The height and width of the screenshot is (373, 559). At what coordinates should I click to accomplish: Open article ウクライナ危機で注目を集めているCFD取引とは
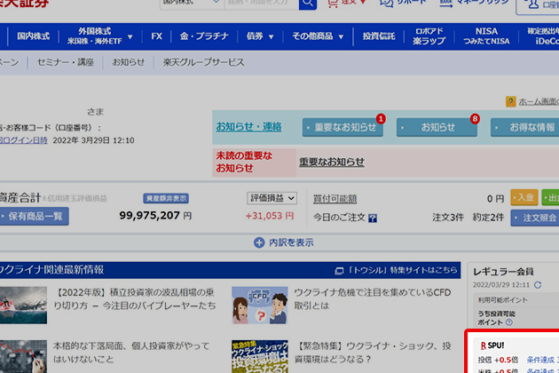(373, 299)
